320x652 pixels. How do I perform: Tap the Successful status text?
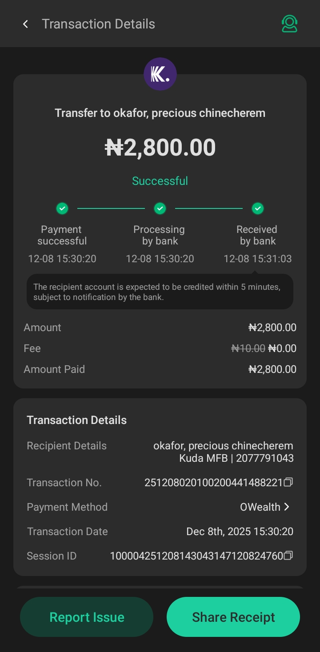point(160,181)
